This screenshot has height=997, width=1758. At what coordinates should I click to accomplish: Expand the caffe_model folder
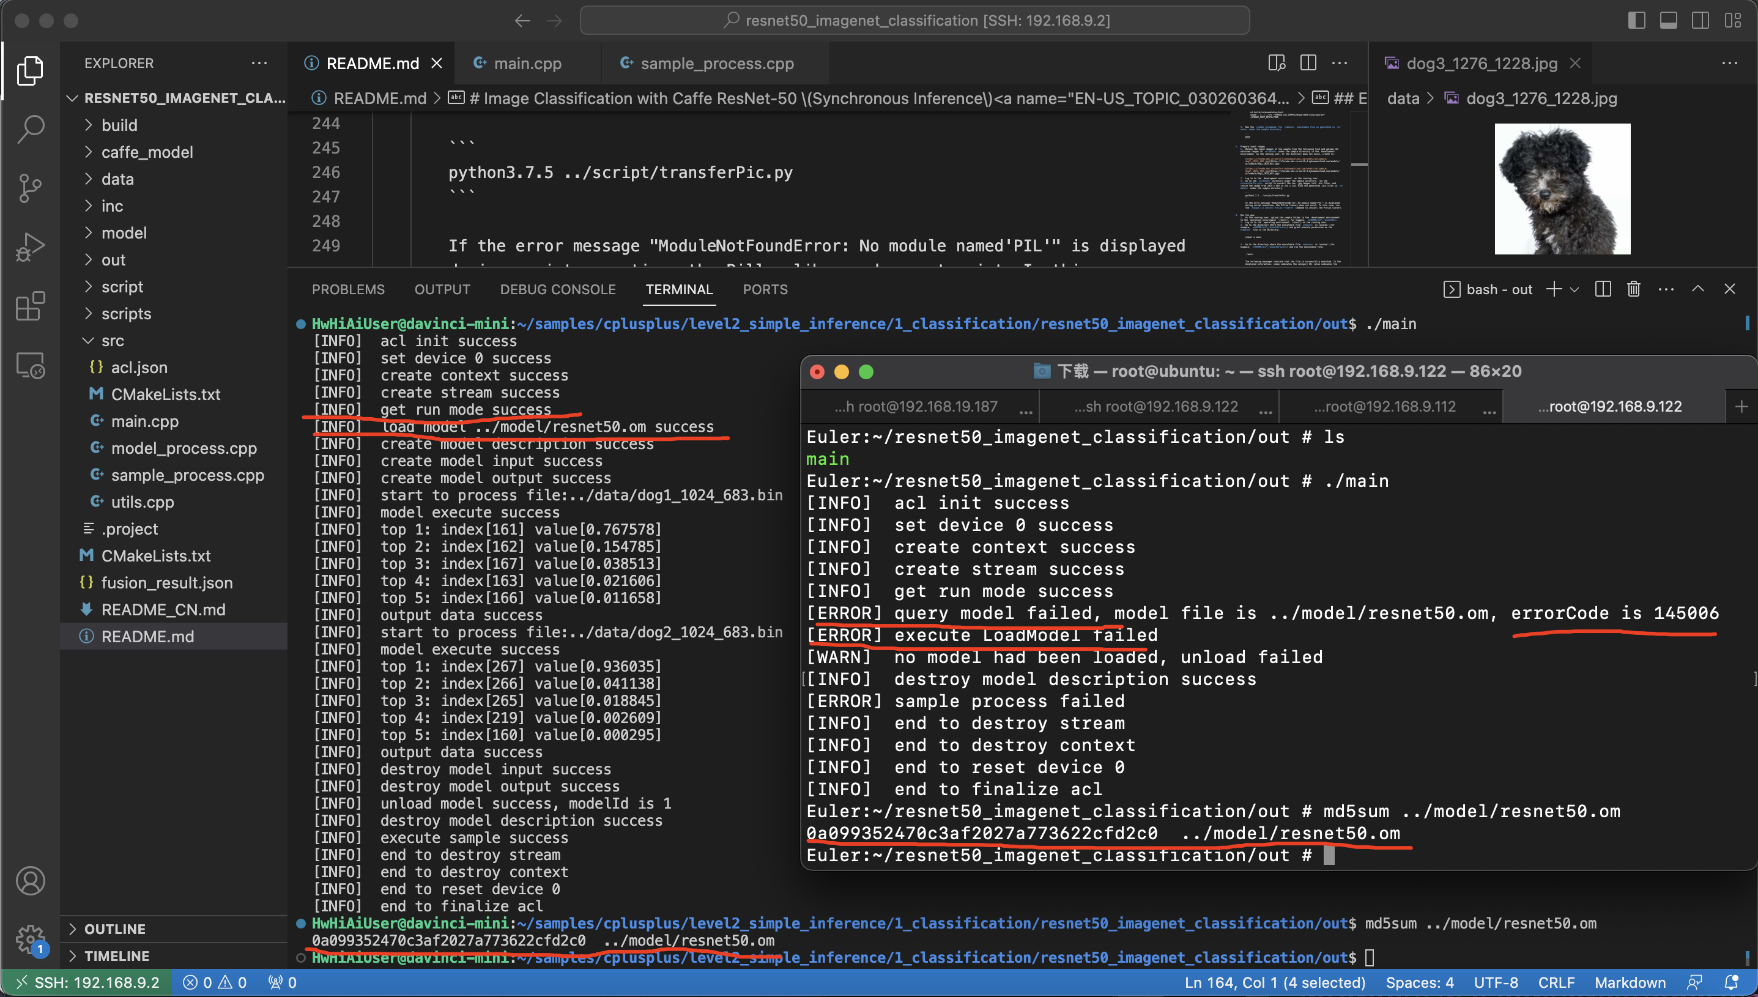coord(147,152)
